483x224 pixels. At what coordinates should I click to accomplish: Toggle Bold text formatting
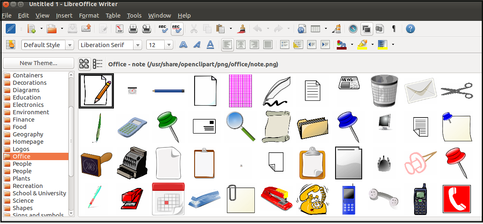[x=183, y=45]
